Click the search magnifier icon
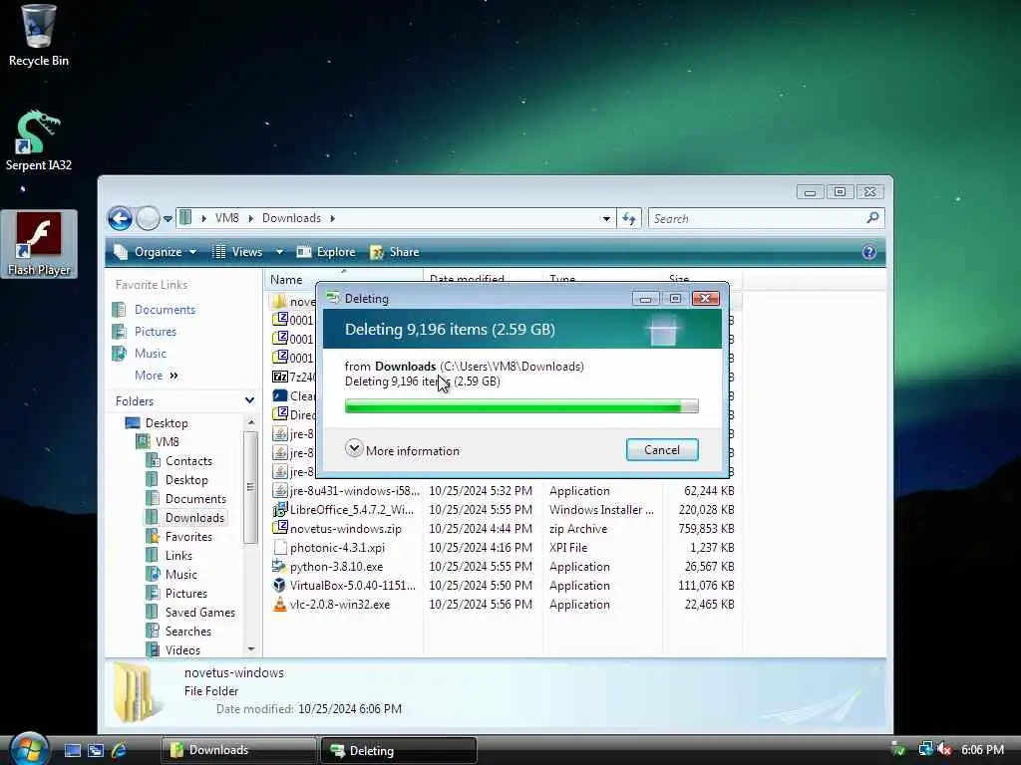Screen dimensions: 1021x765 873,218
